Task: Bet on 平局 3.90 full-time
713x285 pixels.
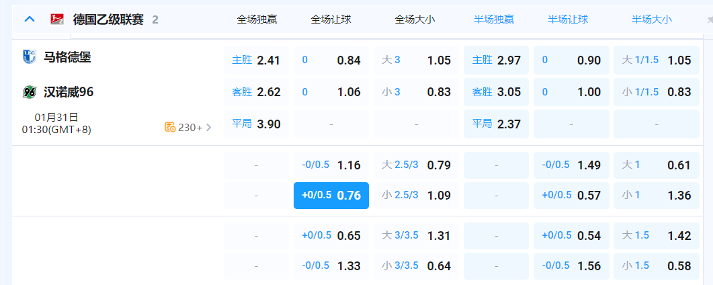Action: pos(256,124)
